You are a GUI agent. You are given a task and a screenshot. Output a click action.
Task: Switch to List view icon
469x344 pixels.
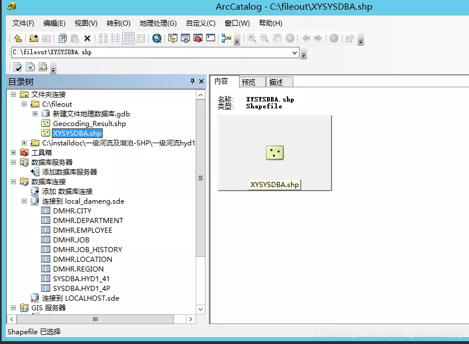coord(116,38)
